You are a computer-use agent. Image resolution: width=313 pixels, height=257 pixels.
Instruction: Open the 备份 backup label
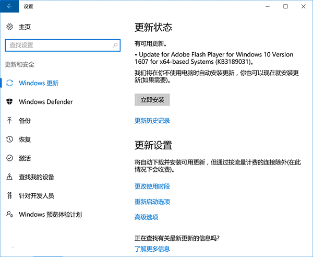point(25,121)
